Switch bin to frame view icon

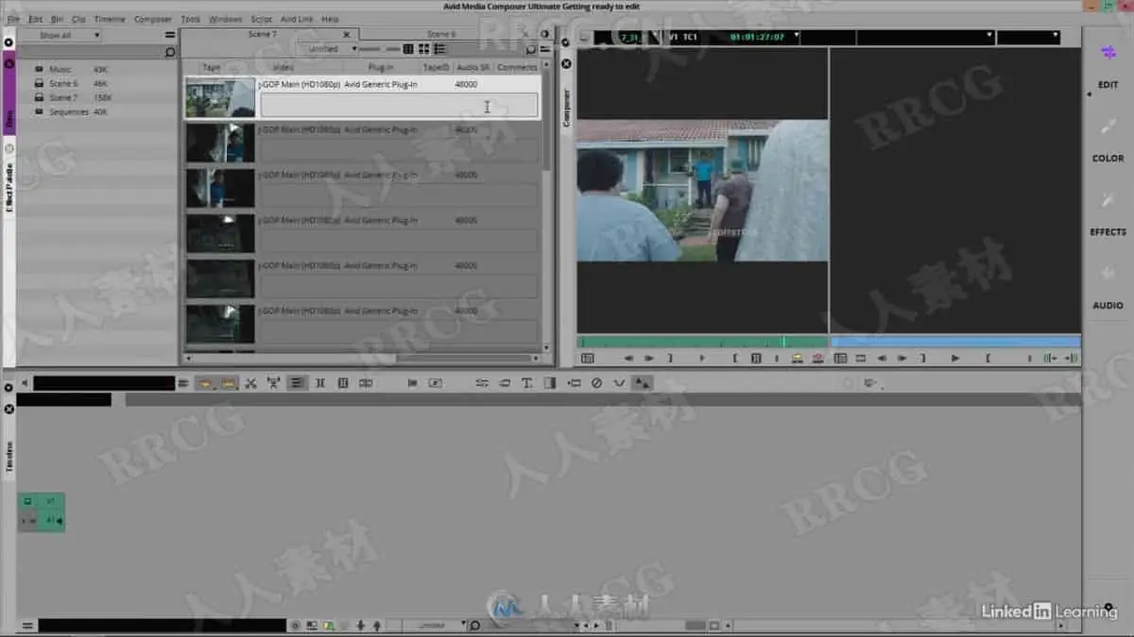tap(424, 49)
